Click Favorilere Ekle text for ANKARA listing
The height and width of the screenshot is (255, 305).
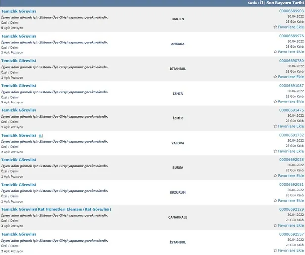291,51
